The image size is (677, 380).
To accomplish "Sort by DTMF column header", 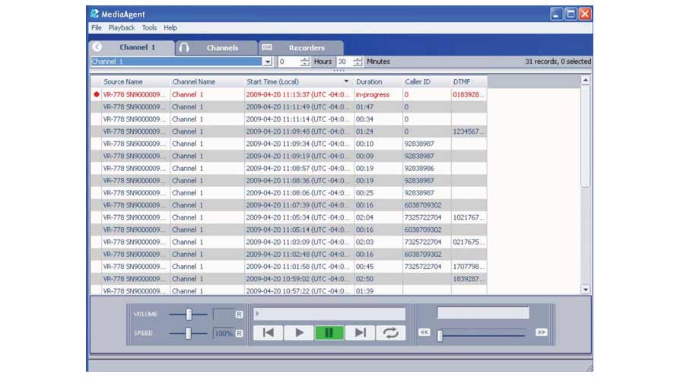I will pos(469,81).
